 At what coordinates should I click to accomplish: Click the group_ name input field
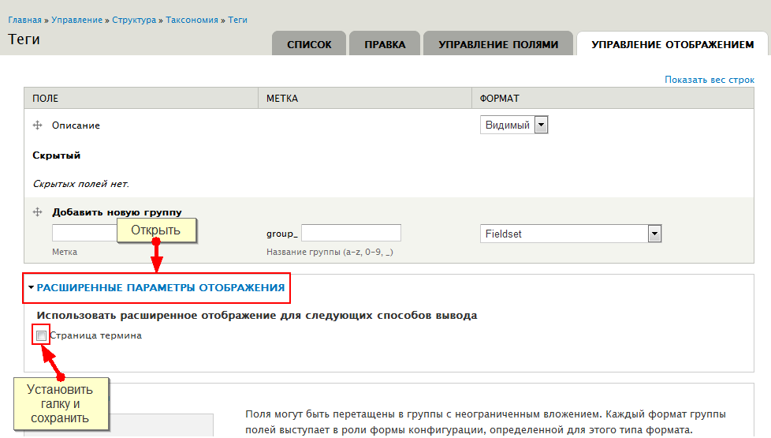(x=351, y=233)
